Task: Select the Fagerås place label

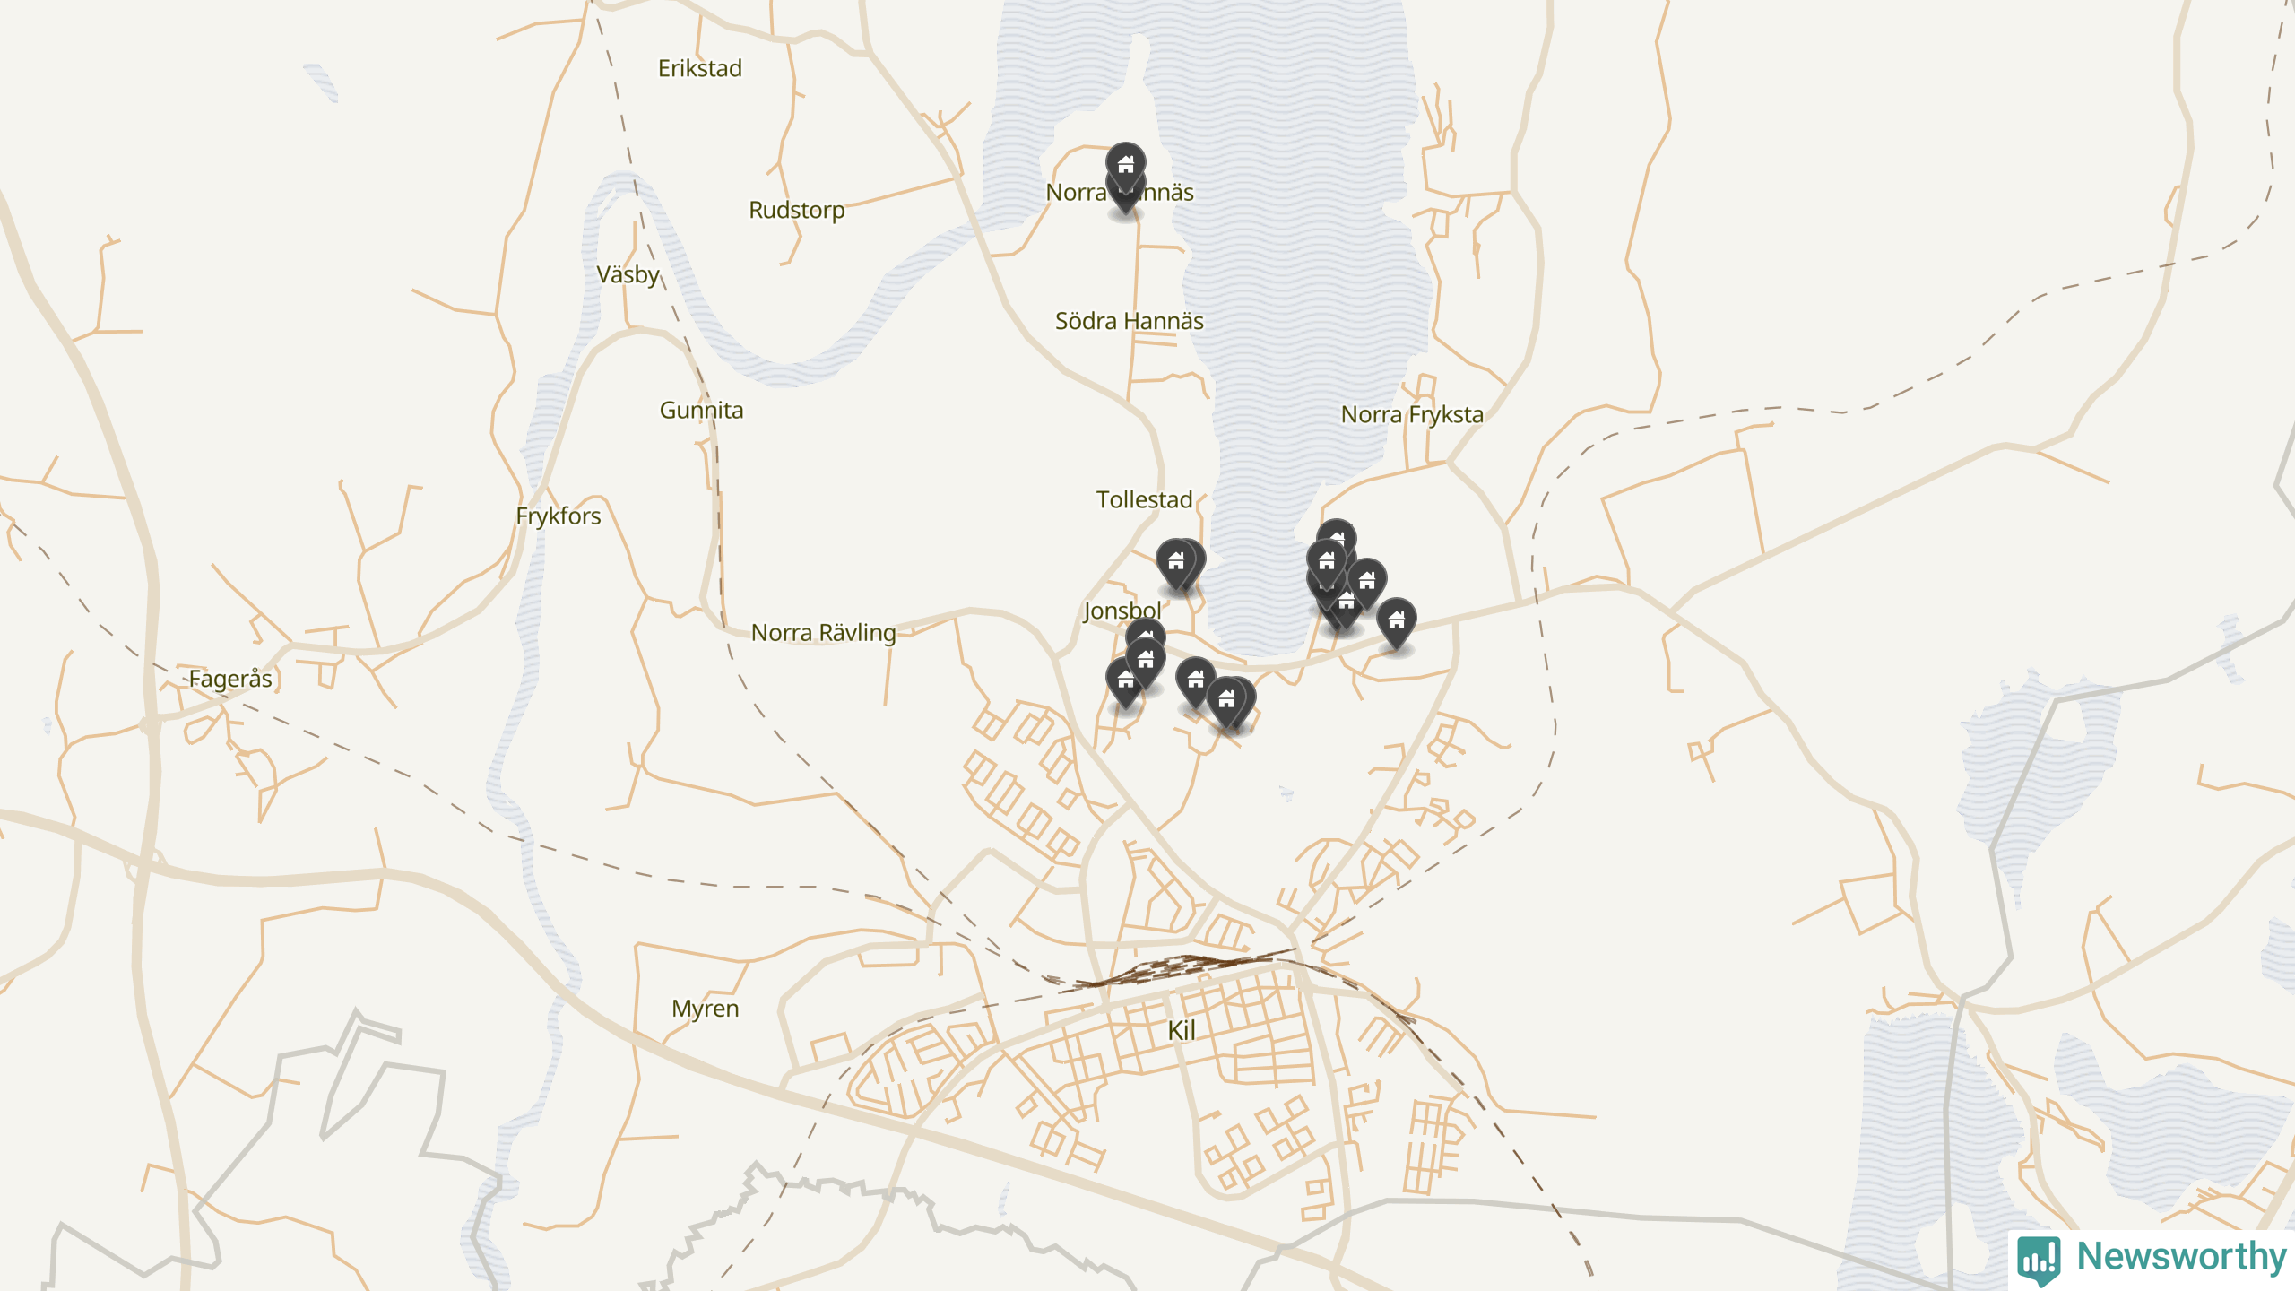Action: coord(230,679)
